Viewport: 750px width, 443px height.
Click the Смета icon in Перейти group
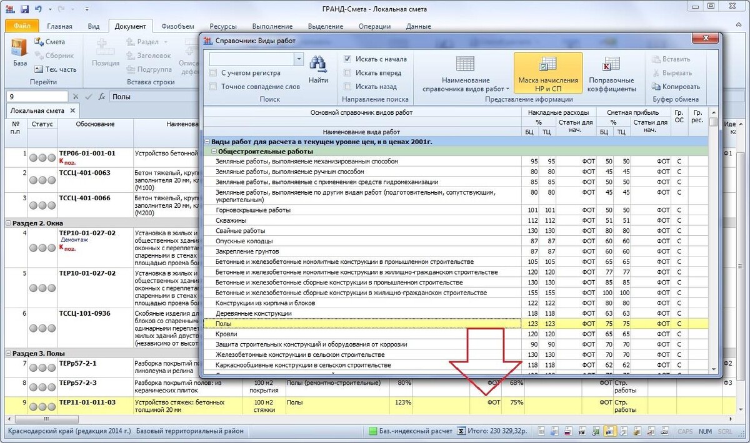39,42
